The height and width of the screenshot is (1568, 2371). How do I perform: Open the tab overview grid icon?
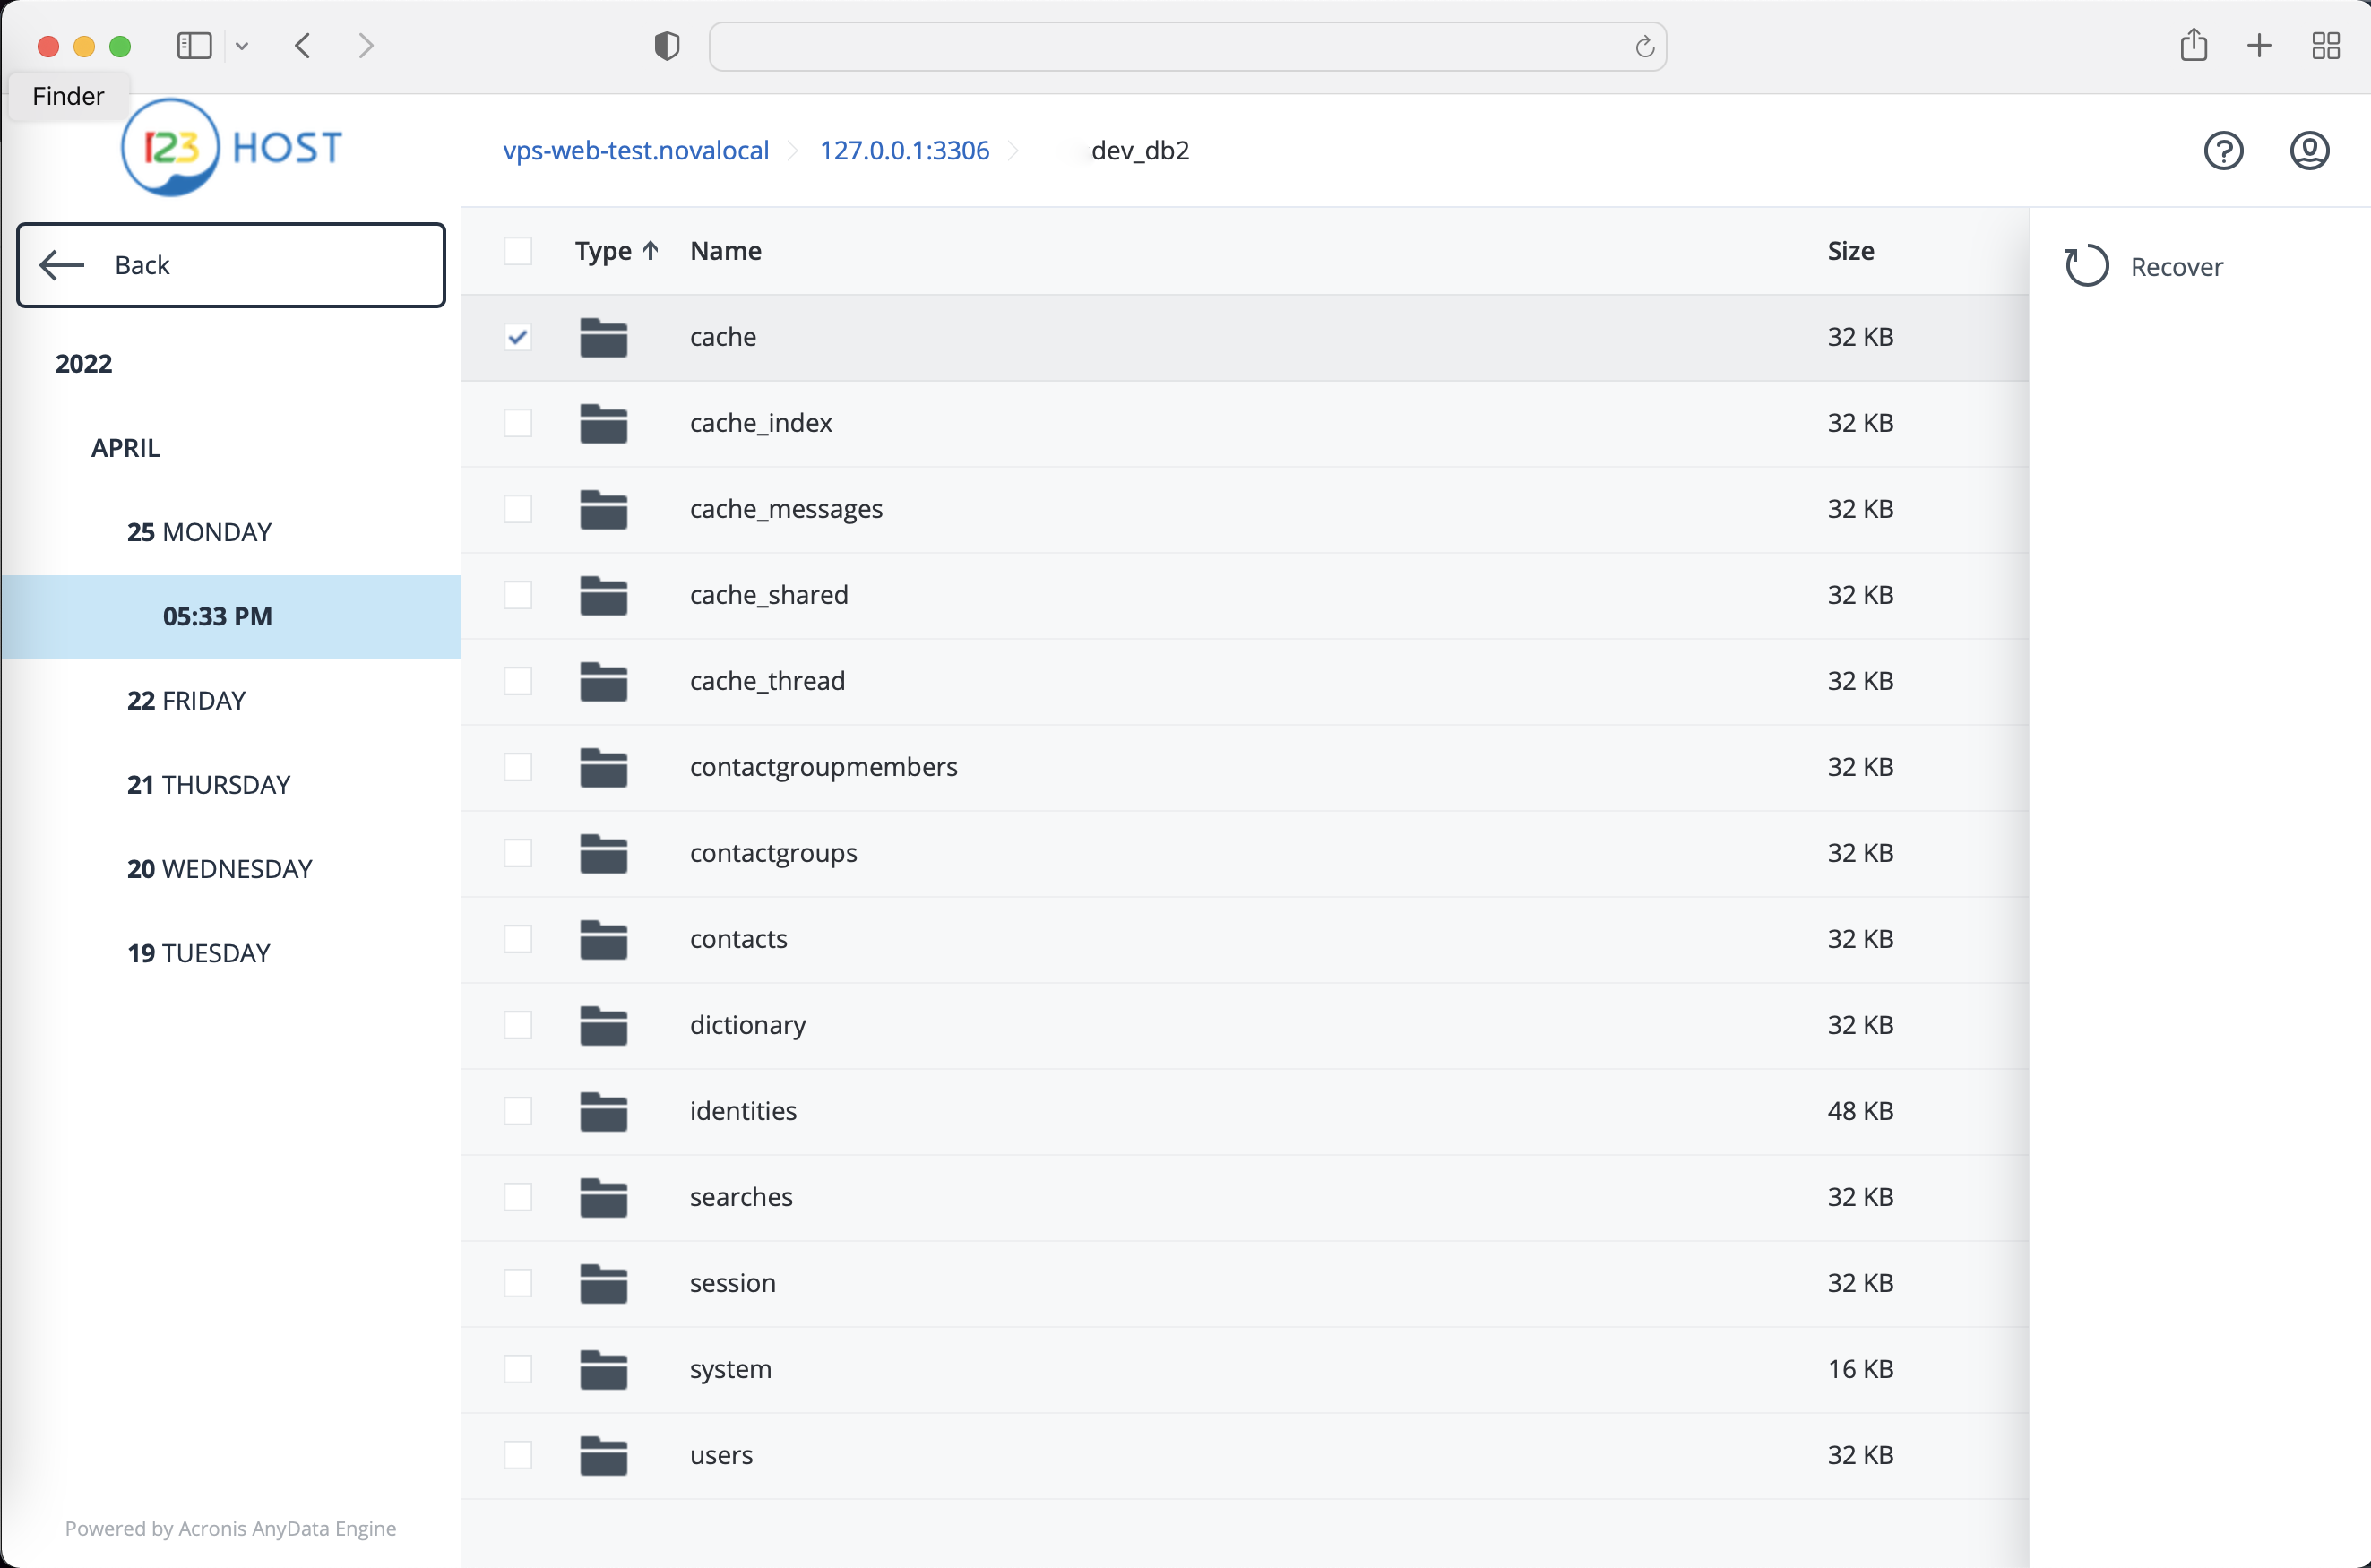(x=2325, y=46)
